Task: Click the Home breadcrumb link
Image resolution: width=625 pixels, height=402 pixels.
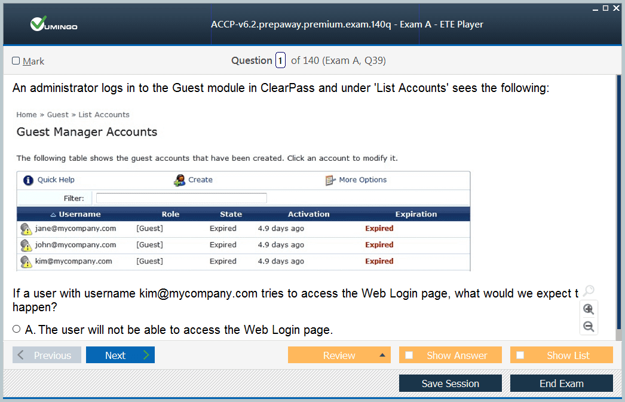Action: (x=26, y=115)
